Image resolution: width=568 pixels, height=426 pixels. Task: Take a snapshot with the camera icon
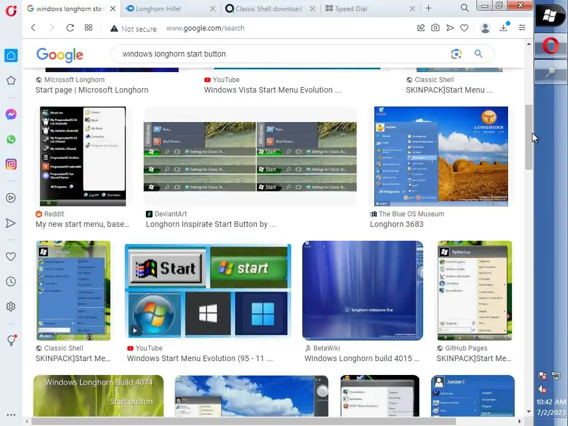click(x=435, y=28)
